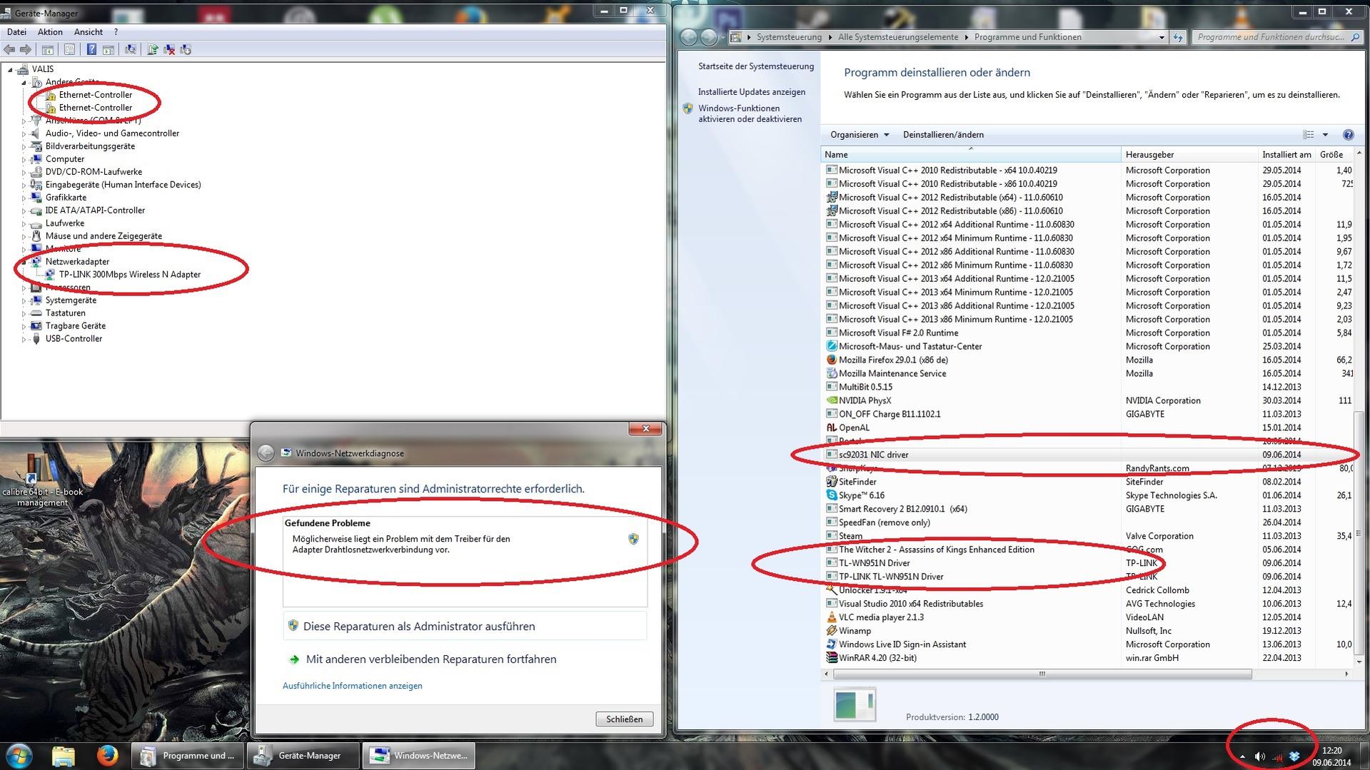
Task: Show hidden tray icons arrow
Action: (1242, 756)
